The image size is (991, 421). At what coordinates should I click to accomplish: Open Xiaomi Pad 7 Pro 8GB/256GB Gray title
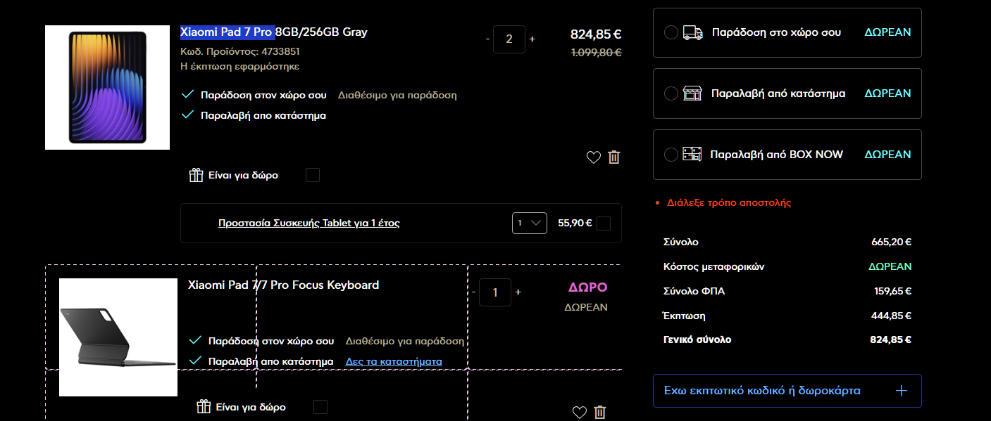coord(274,32)
